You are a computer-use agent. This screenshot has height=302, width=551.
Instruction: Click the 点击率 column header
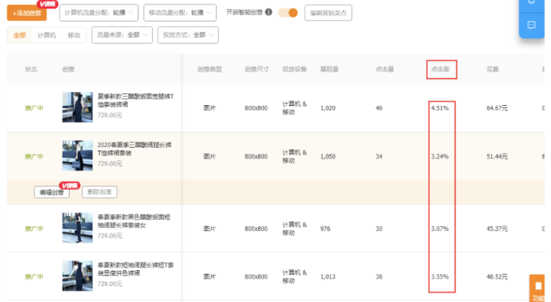click(x=440, y=70)
